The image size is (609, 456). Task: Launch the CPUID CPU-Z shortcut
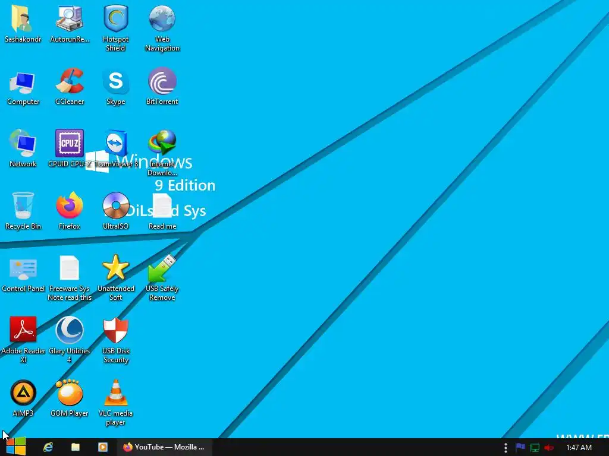69,143
